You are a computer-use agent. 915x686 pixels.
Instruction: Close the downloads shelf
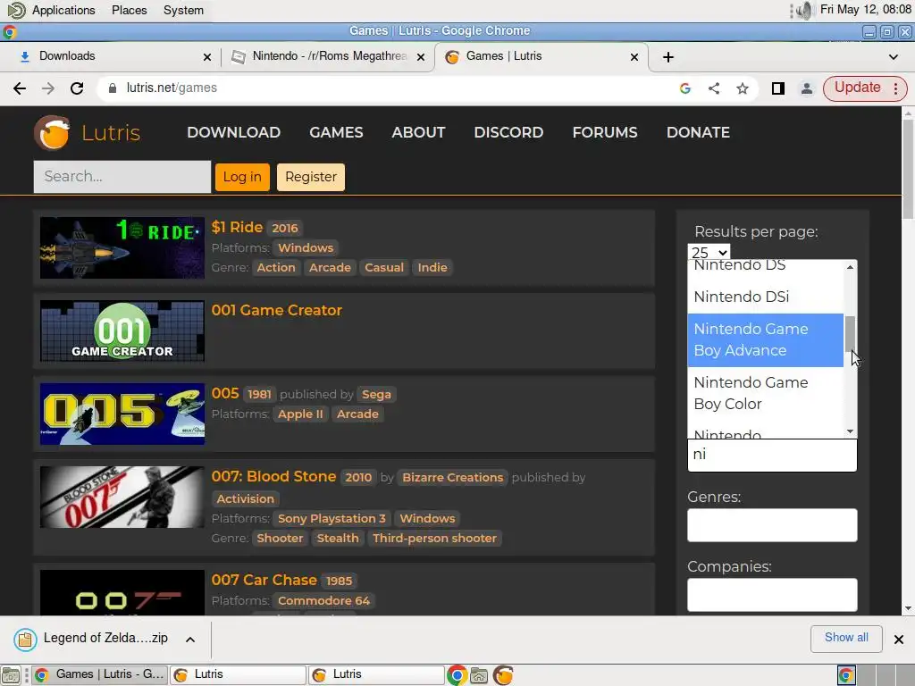pos(899,640)
